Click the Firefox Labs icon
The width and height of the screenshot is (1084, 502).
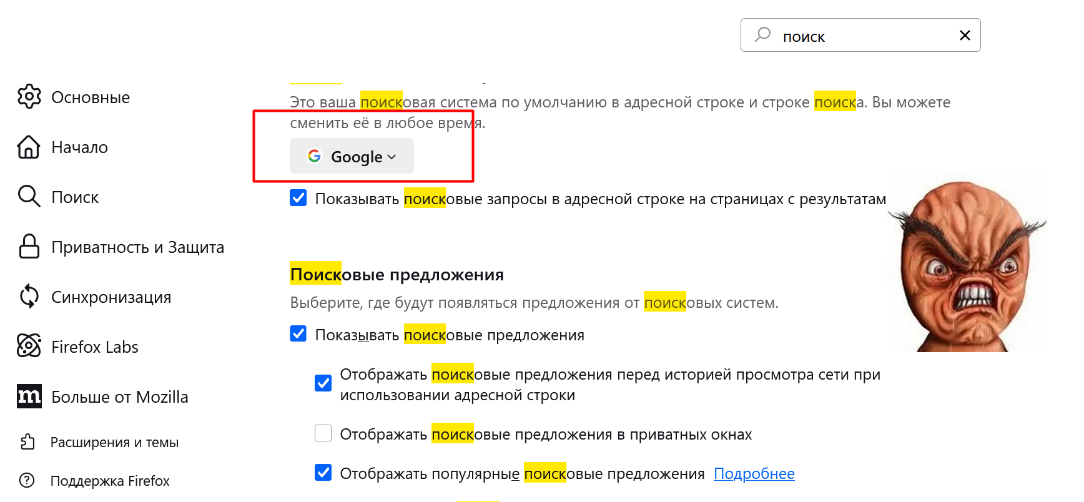pyautogui.click(x=29, y=346)
